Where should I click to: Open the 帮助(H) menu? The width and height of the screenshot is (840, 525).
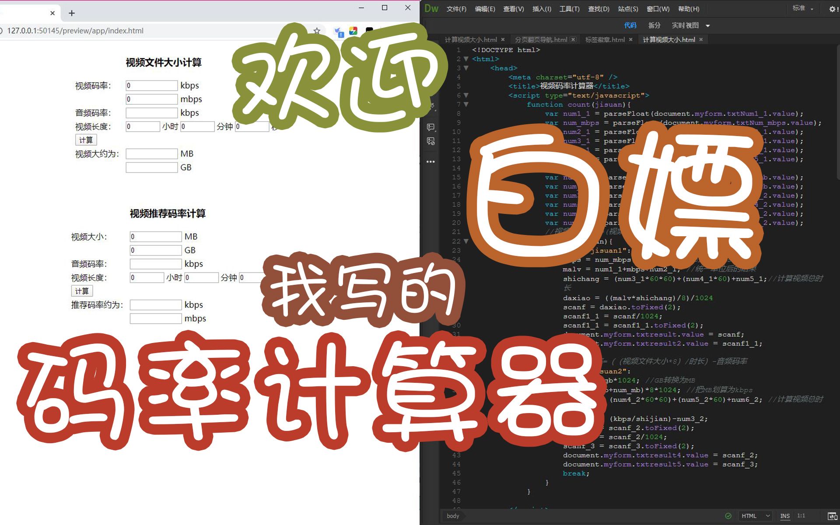tap(689, 9)
